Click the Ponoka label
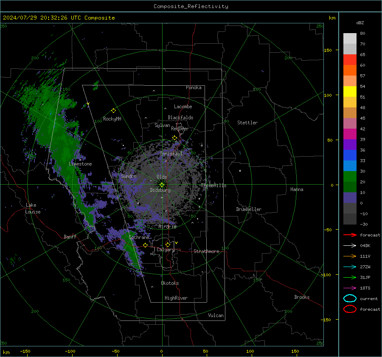382x357 pixels. (194, 87)
